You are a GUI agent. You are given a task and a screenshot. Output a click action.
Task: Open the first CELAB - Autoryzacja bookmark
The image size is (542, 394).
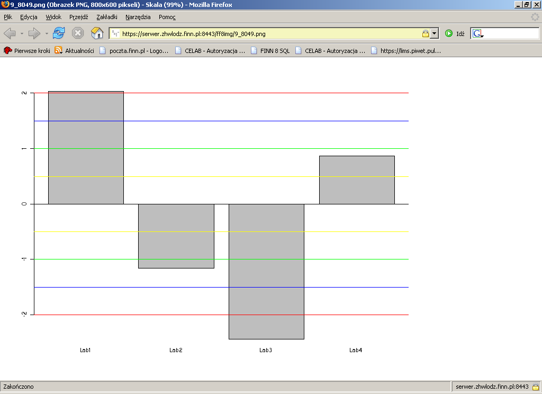pos(210,50)
